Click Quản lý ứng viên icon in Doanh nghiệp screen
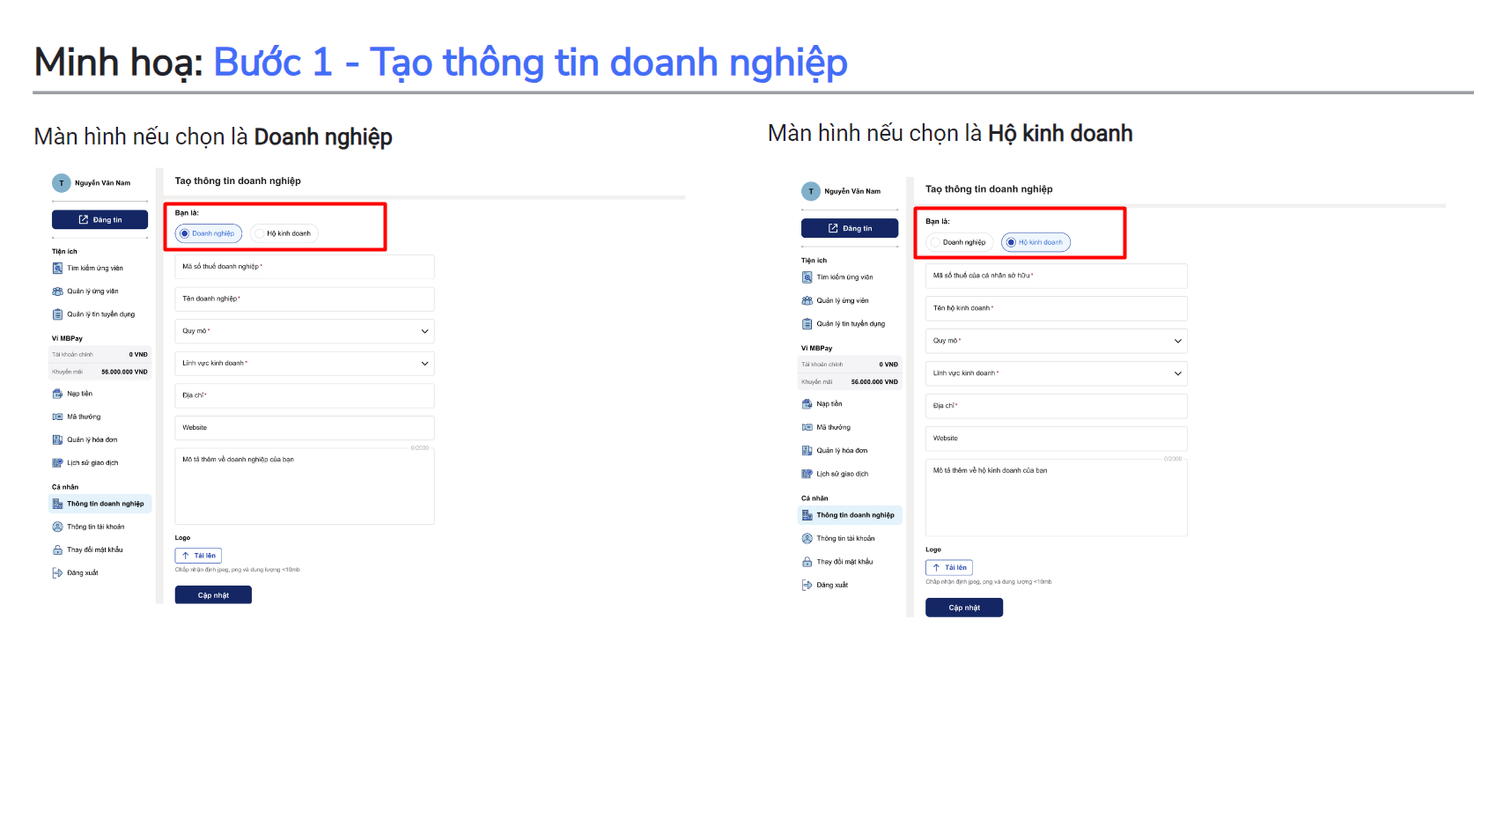 (x=57, y=291)
